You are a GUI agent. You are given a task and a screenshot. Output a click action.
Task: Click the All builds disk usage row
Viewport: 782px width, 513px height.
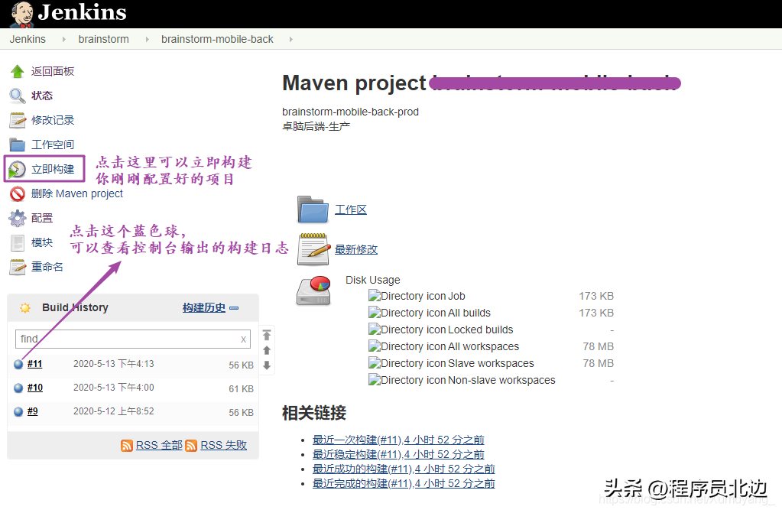(x=491, y=313)
